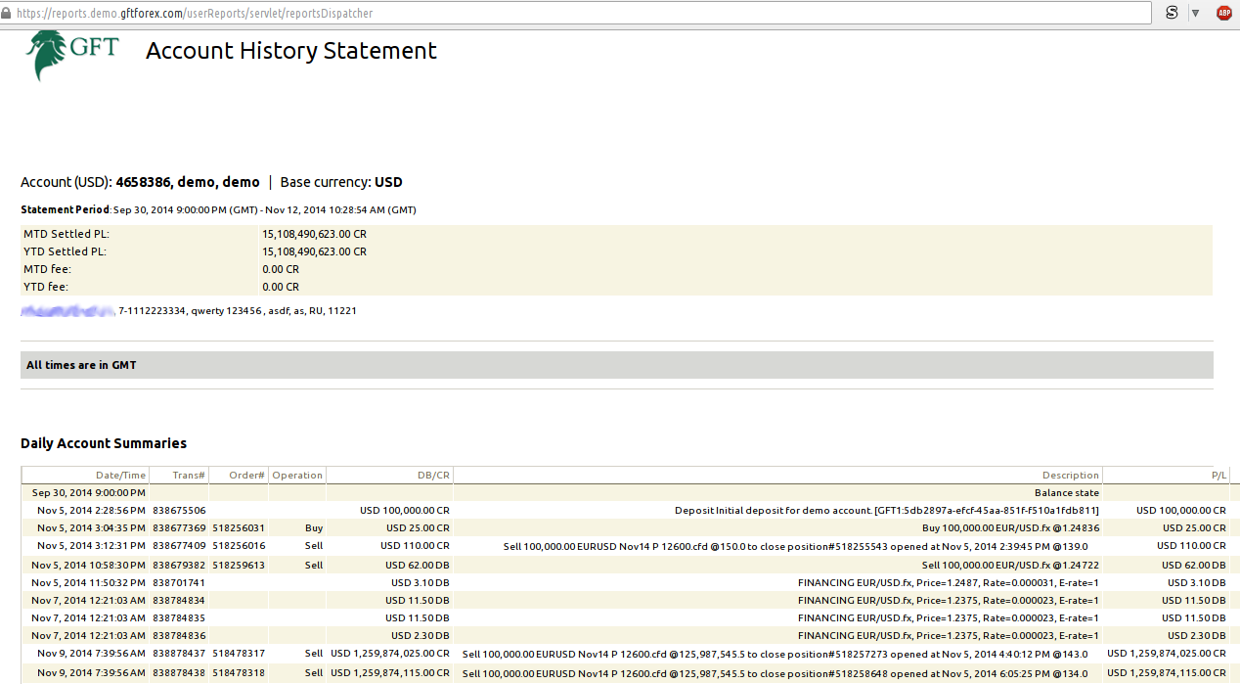The height and width of the screenshot is (684, 1240).
Task: Click the S extension icon near address bar
Action: coord(1172,13)
